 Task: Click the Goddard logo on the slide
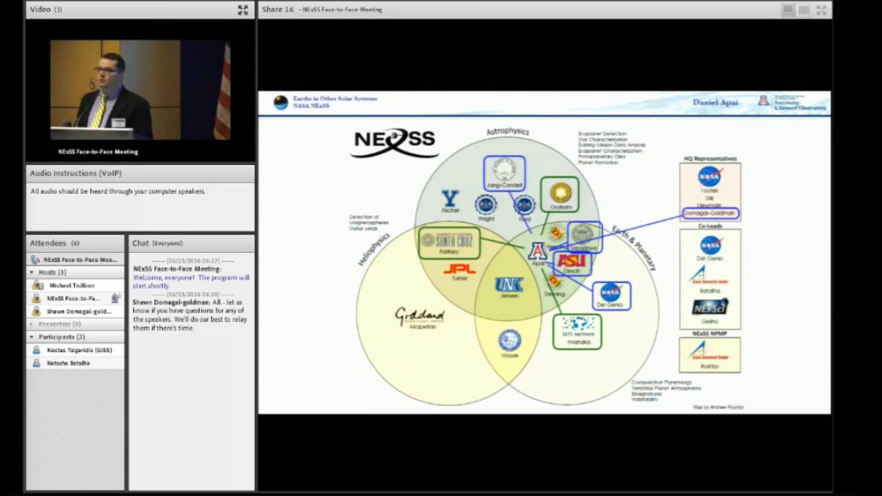pos(419,316)
